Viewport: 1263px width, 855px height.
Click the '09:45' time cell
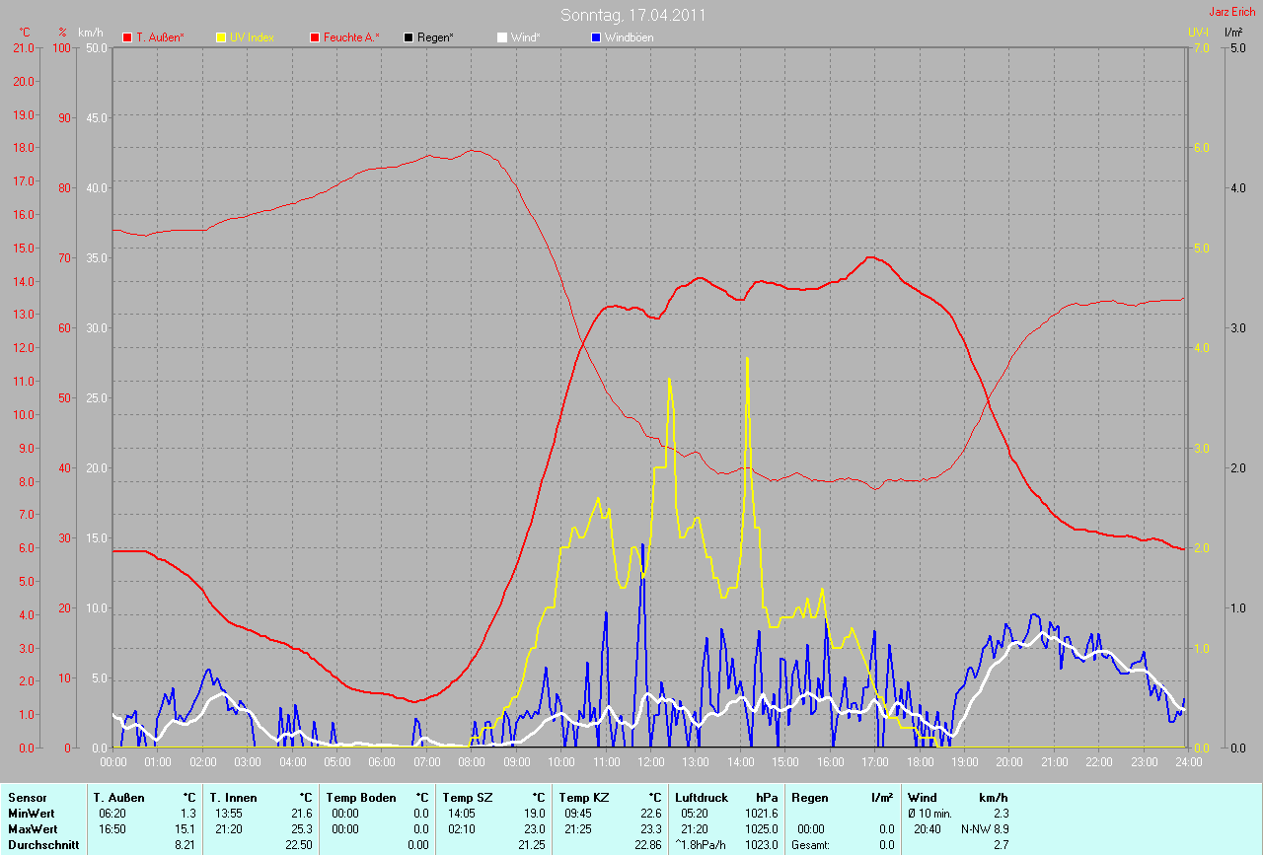click(578, 814)
